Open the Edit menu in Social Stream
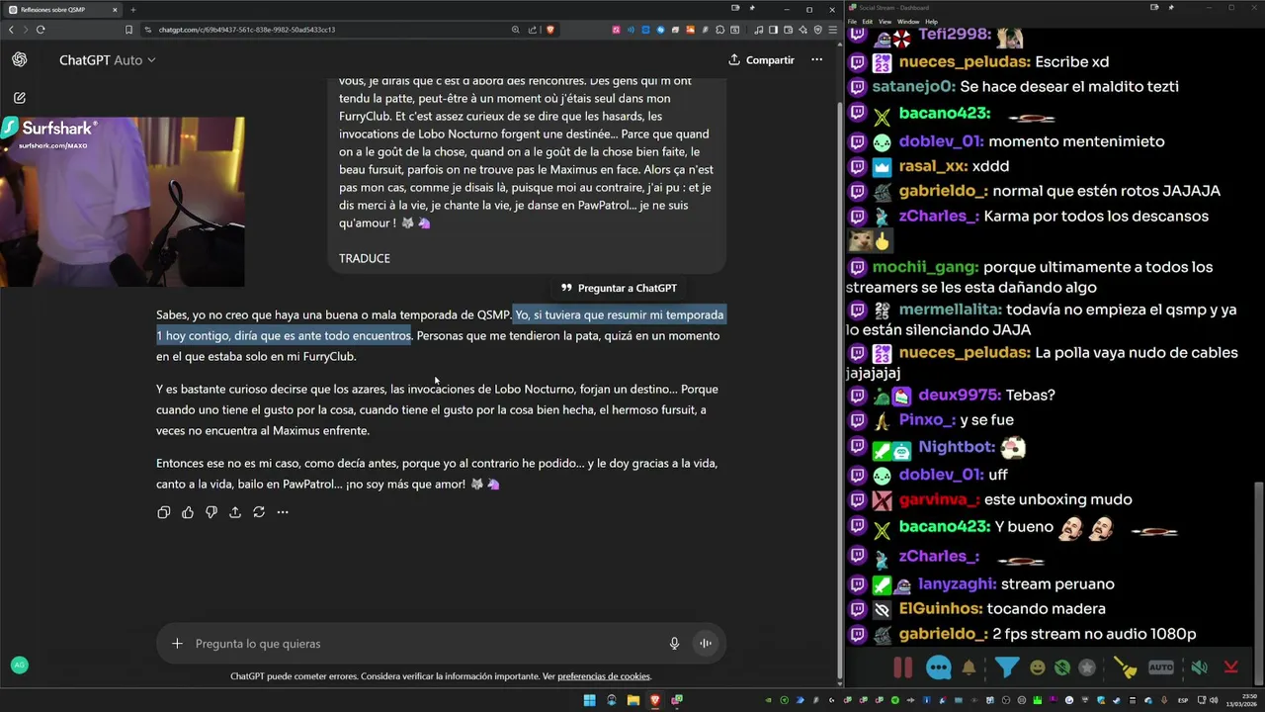 [868, 21]
